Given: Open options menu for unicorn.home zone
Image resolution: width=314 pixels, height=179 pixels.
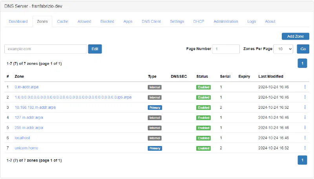Looking at the screenshot, I should click(x=305, y=148).
